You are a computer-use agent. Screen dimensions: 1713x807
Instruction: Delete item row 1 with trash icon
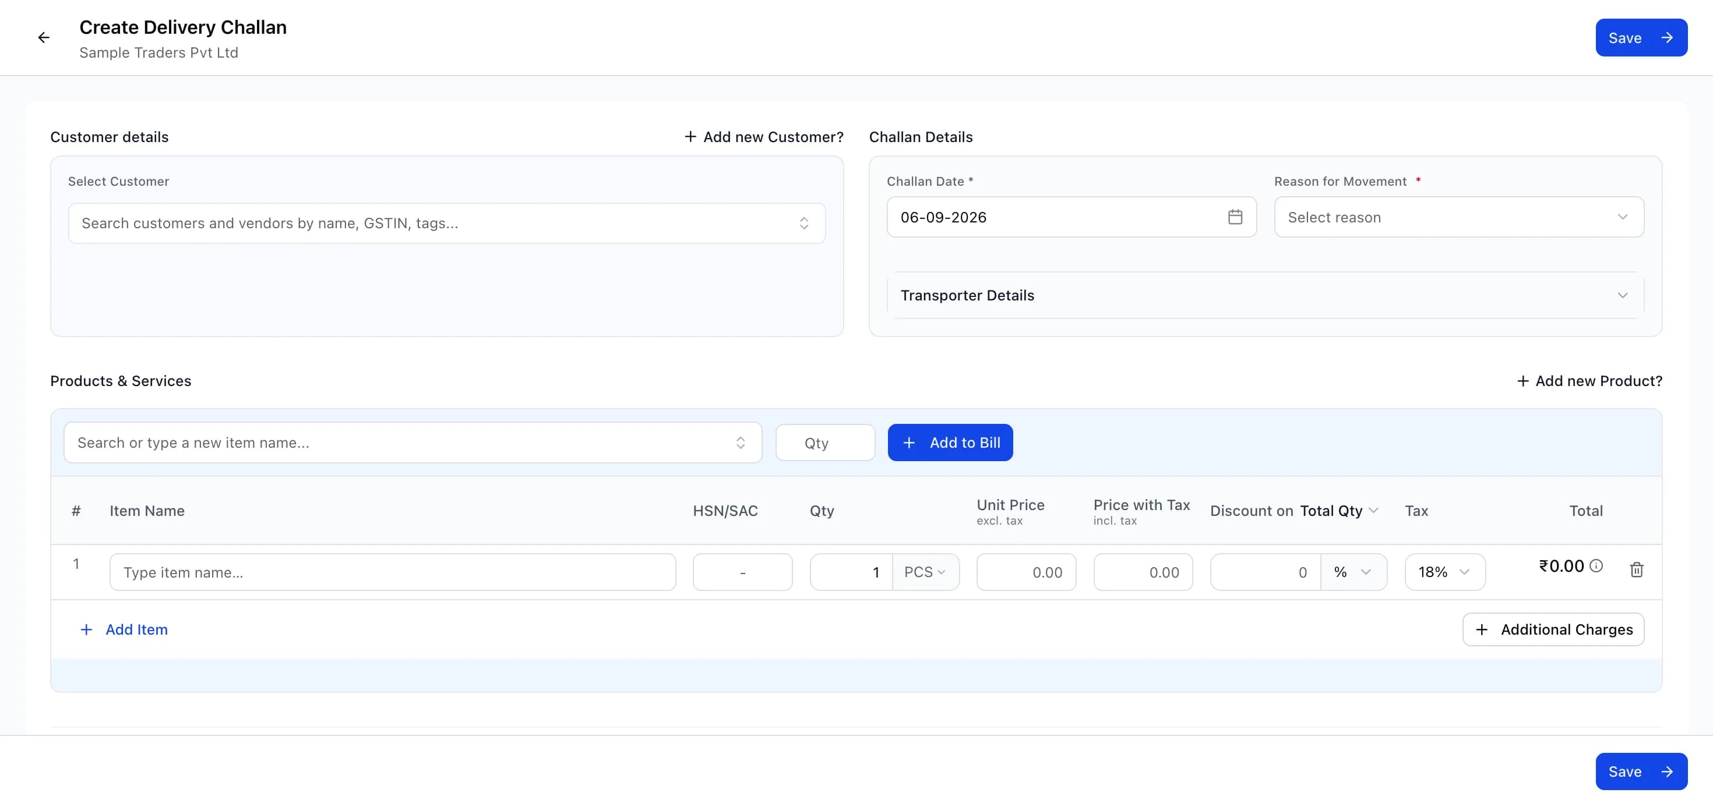click(x=1637, y=569)
